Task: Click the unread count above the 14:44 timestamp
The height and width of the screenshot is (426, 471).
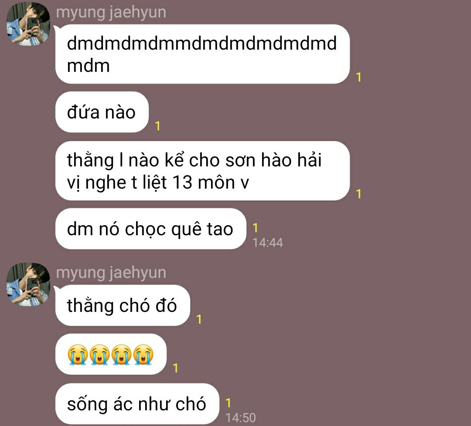Action: 255,228
